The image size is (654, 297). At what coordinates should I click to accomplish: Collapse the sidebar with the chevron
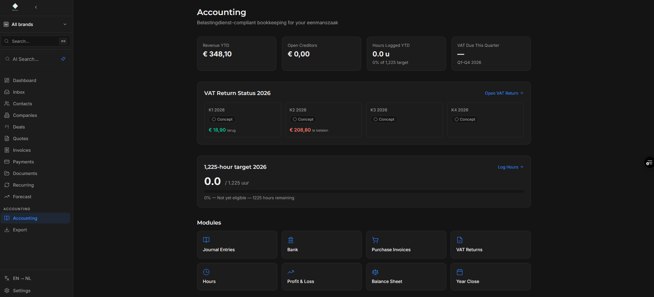tap(36, 7)
